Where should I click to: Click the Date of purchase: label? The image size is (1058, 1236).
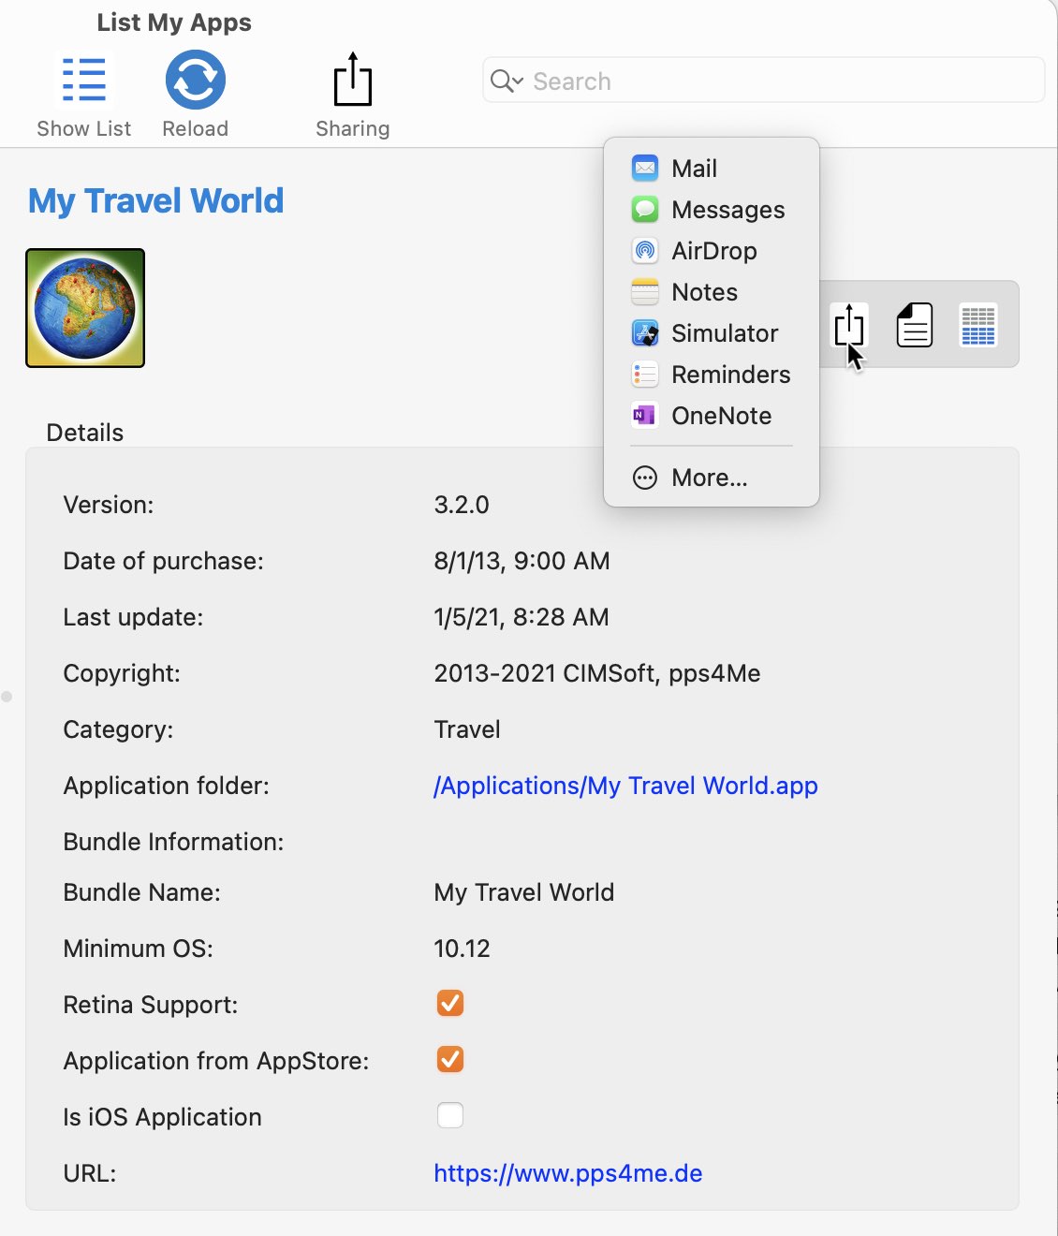(x=164, y=561)
